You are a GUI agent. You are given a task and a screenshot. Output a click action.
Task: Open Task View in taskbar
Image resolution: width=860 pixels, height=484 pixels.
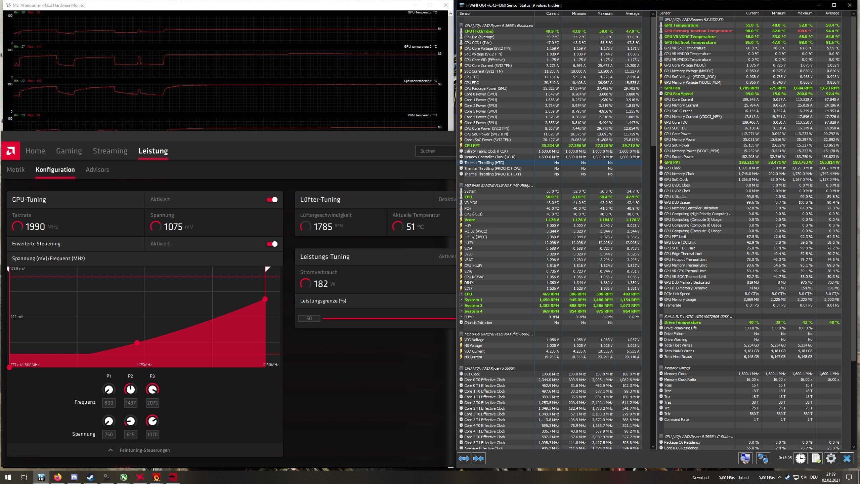click(x=24, y=477)
